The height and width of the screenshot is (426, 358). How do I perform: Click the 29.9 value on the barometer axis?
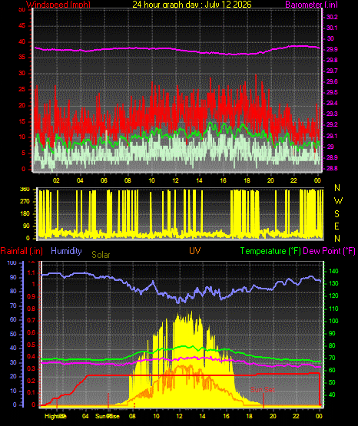332,49
